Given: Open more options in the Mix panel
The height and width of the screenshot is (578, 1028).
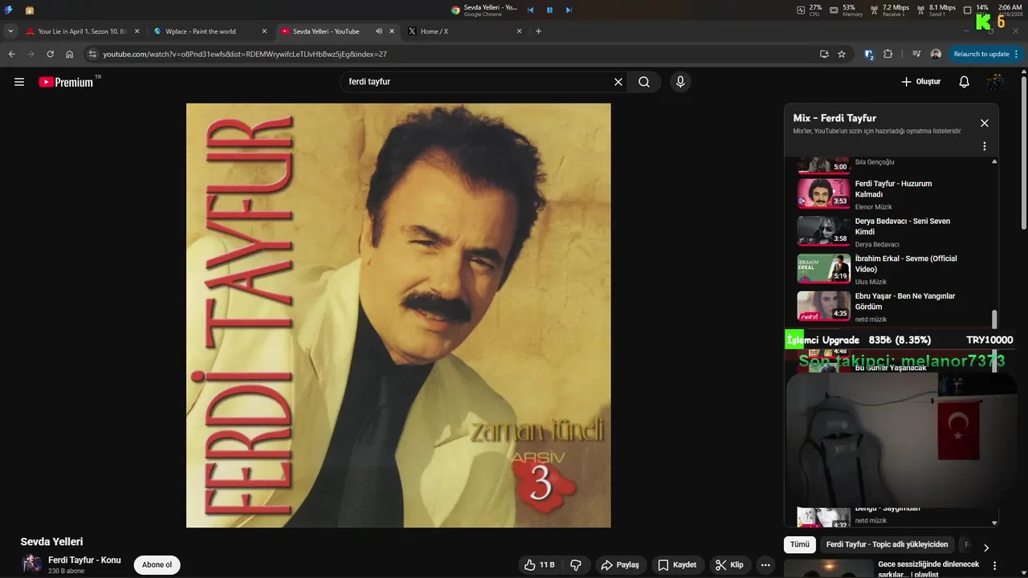Looking at the screenshot, I should pos(984,146).
